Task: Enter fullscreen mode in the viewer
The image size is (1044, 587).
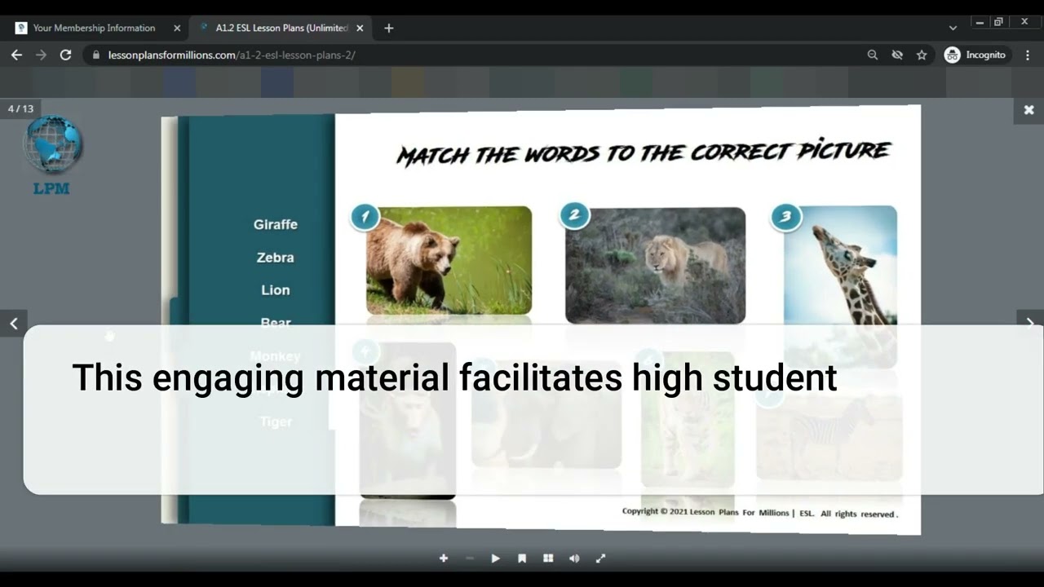Action: 600,558
